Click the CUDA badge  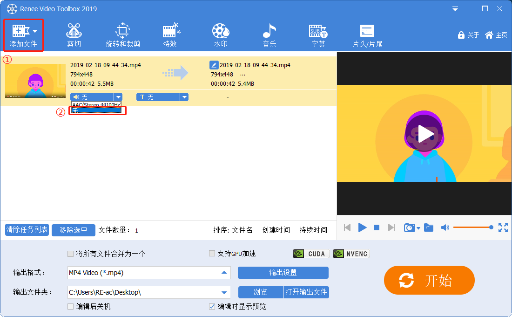[311, 254]
